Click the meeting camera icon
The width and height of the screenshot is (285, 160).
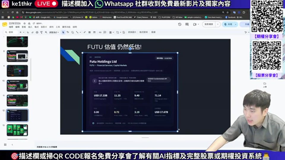[x=195, y=24]
